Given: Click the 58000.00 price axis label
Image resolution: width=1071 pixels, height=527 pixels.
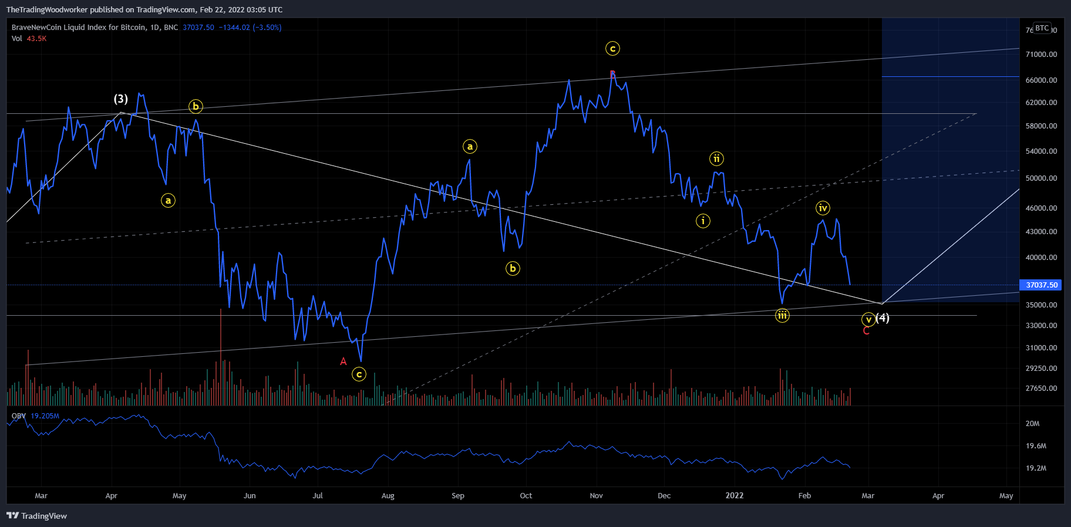Looking at the screenshot, I should (x=1041, y=126).
